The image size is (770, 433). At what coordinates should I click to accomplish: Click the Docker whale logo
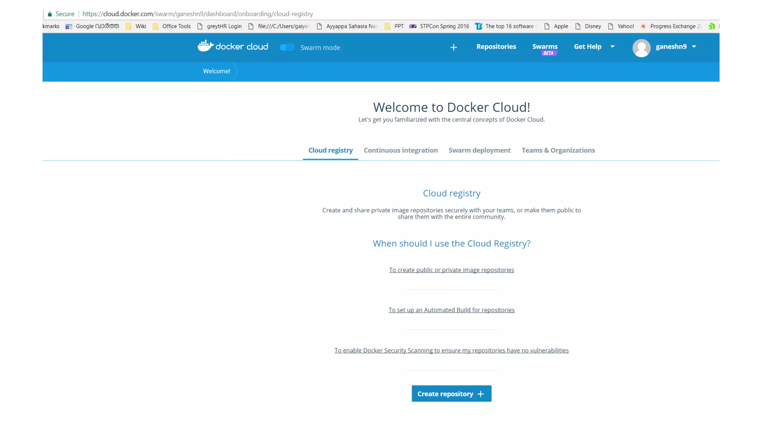[x=205, y=46]
